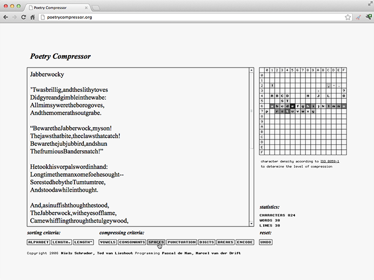Go to the browser home page icon
Screen dimensions: 374x280
32,17
